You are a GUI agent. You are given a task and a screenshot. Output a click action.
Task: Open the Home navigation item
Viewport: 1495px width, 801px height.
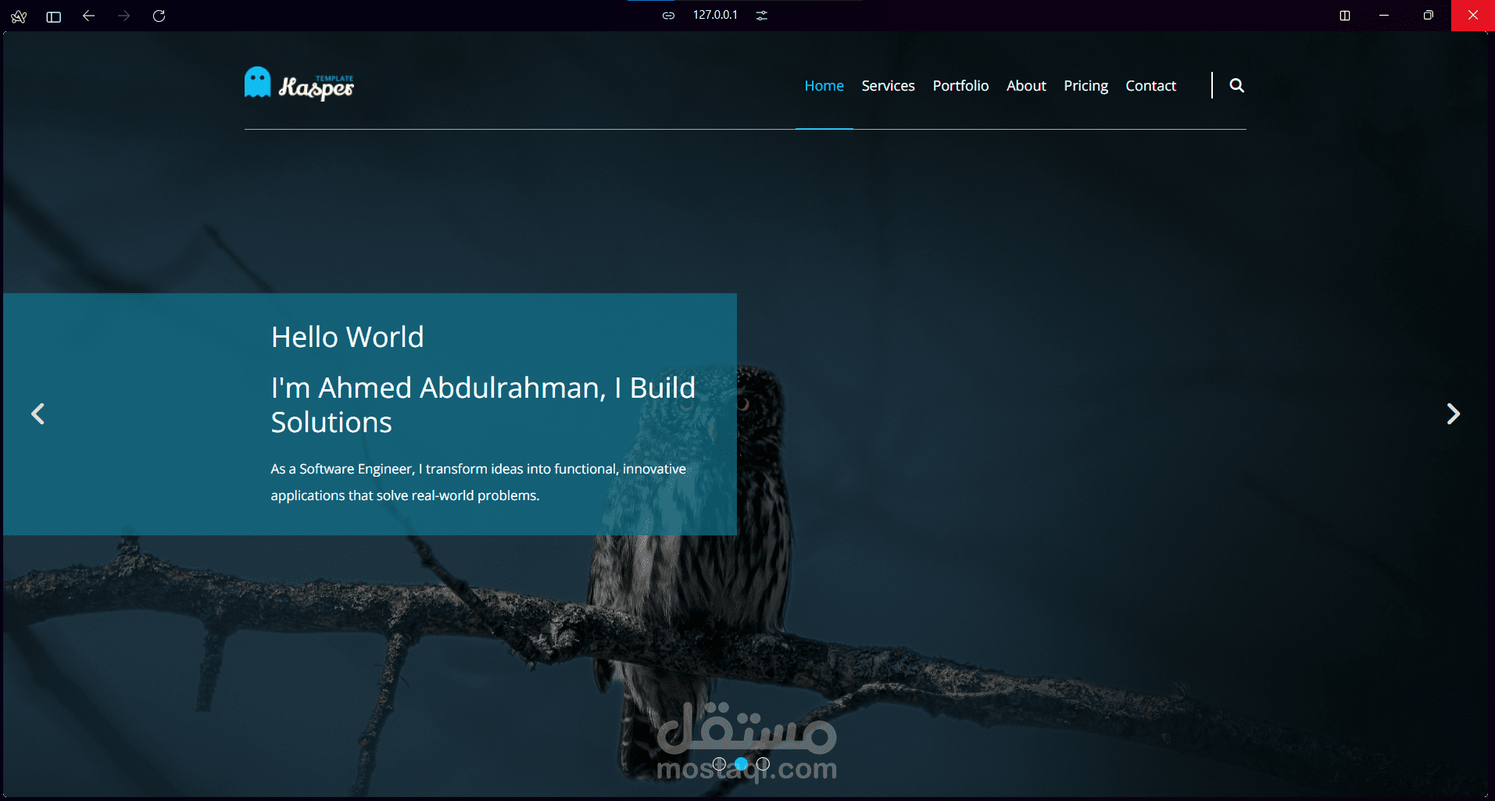[x=824, y=85]
